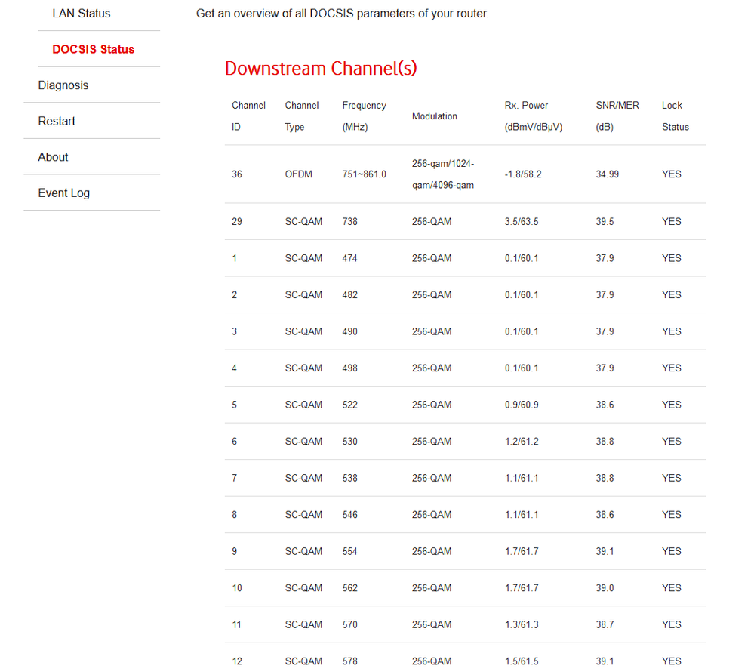Screen dimensions: 754x672
Task: Click SNR value 39.0
Action: 605,588
